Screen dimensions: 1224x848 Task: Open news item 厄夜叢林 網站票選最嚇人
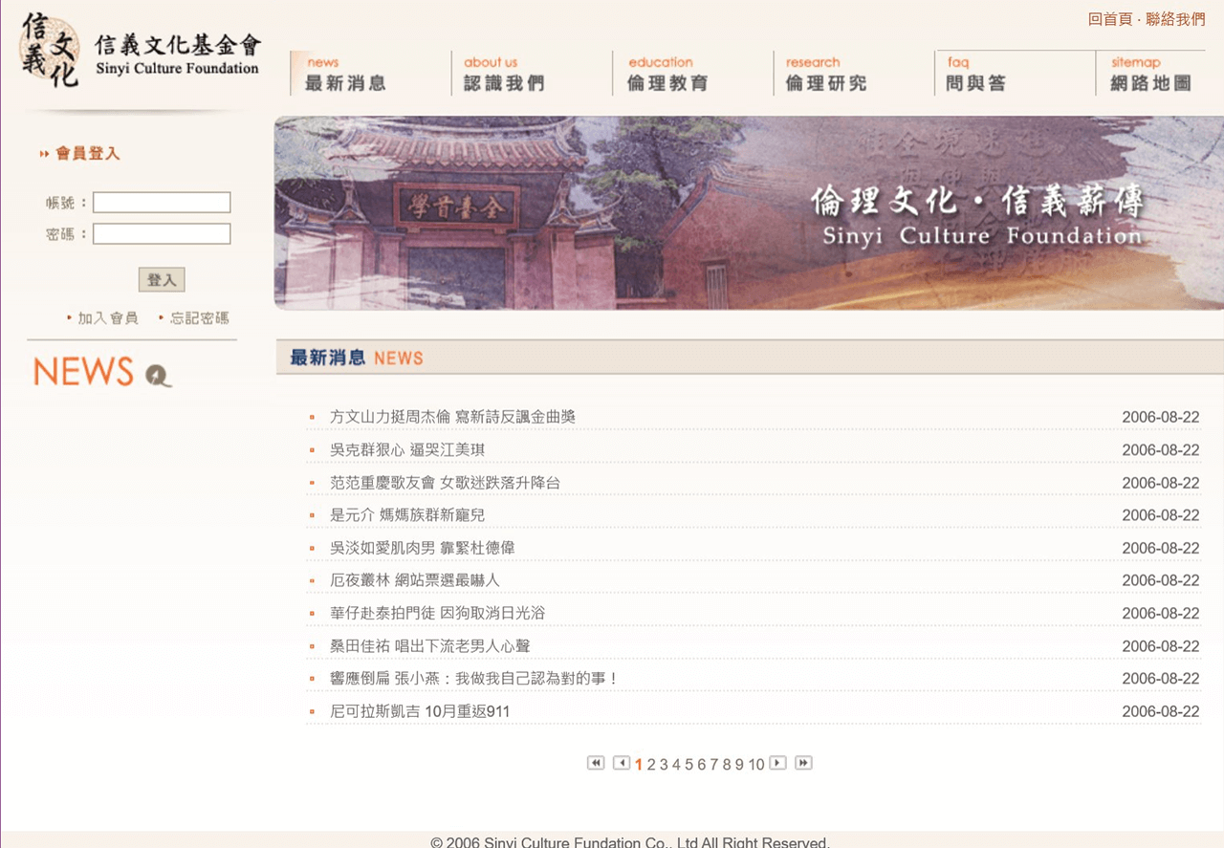(415, 580)
